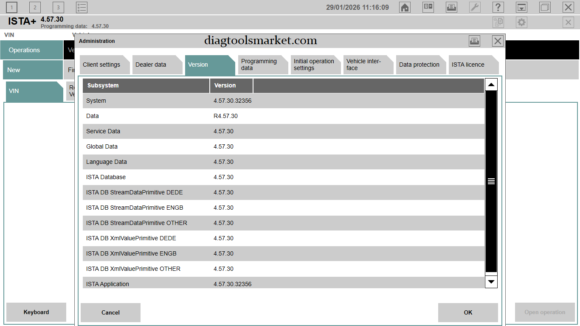Switch to Vehicle interface tab
Image resolution: width=580 pixels, height=326 pixels.
[366, 65]
